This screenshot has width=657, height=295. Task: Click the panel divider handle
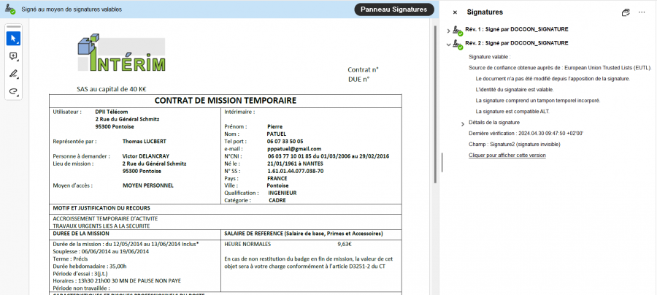pyautogui.click(x=442, y=162)
